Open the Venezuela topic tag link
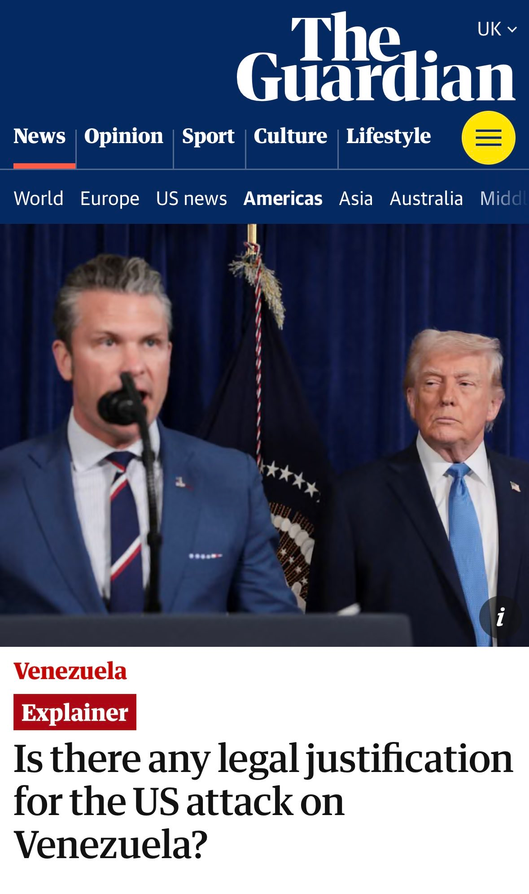The height and width of the screenshot is (894, 529). (70, 671)
